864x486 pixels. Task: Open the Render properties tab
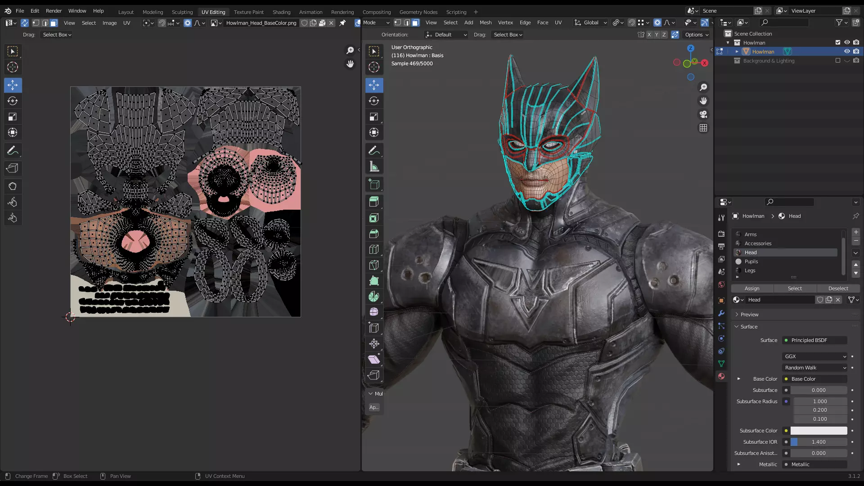point(721,234)
